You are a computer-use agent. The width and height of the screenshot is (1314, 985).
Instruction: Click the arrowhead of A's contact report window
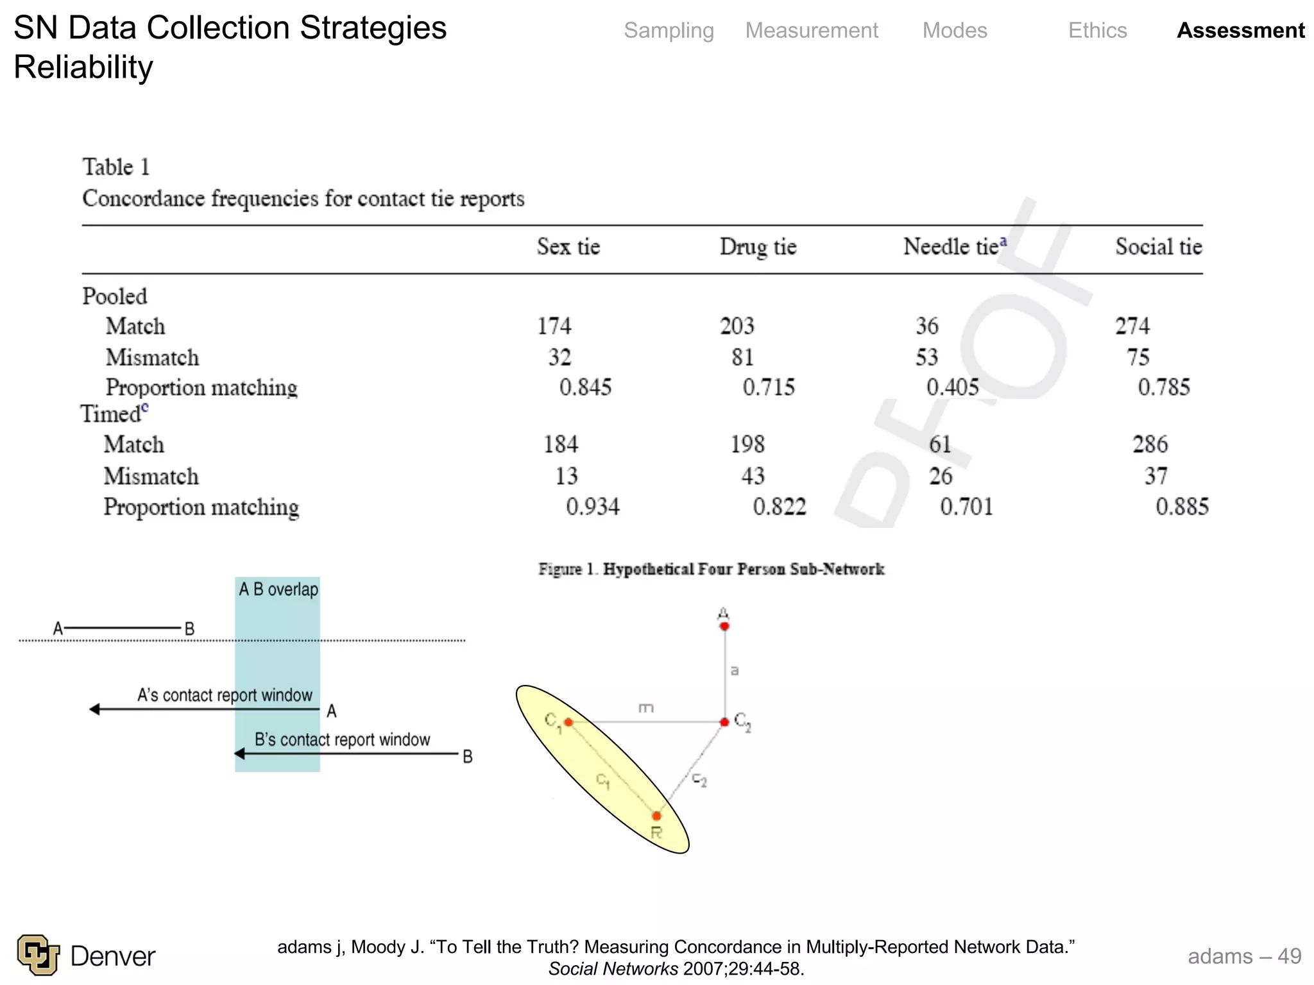point(95,709)
